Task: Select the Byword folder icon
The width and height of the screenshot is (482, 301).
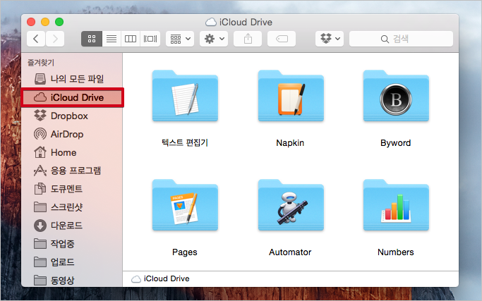Action: (x=396, y=96)
